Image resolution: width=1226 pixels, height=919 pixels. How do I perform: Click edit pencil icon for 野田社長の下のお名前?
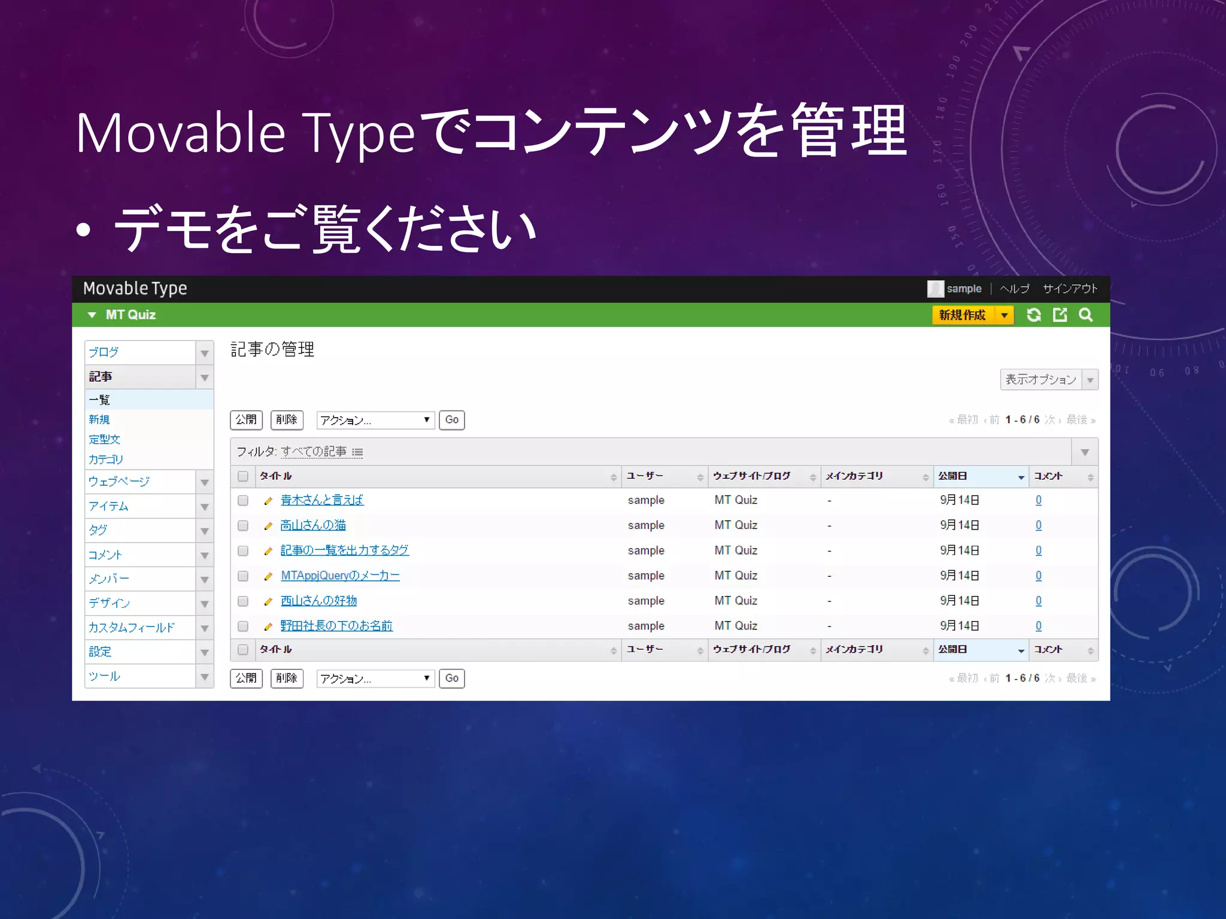tap(268, 626)
